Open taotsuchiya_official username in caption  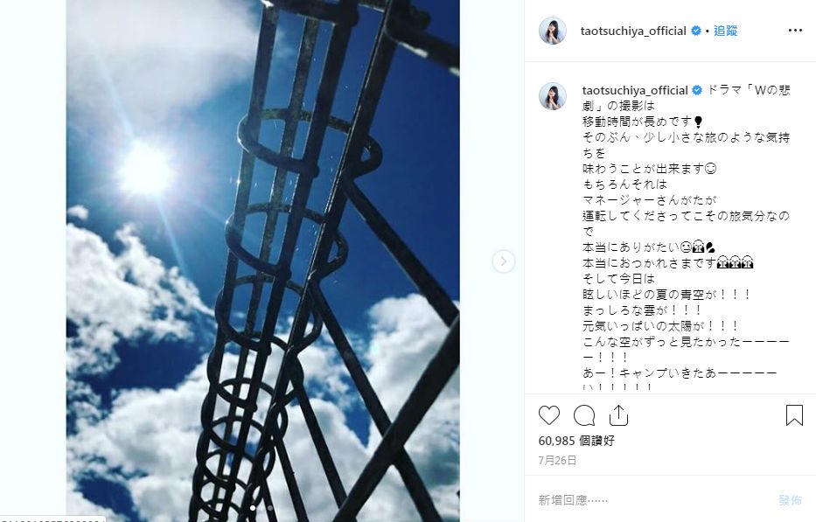[x=635, y=90]
